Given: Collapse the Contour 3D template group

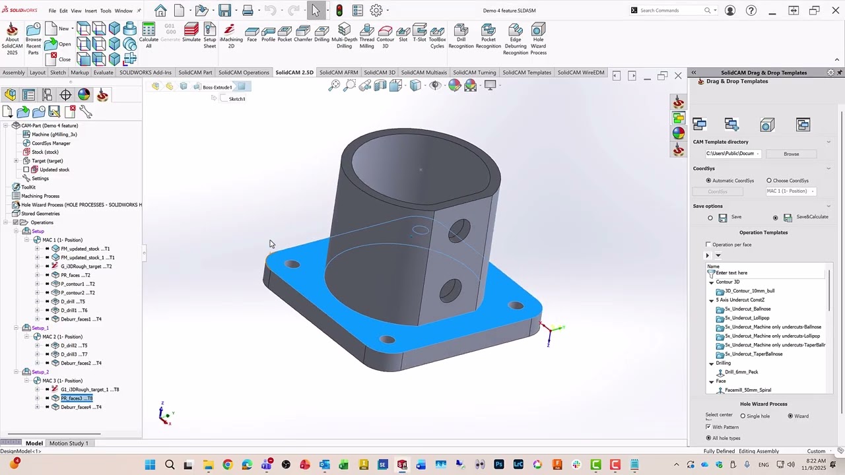Looking at the screenshot, I should [711, 282].
